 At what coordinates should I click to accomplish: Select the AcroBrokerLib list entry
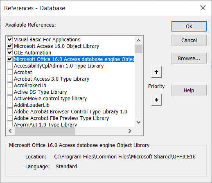(30, 86)
